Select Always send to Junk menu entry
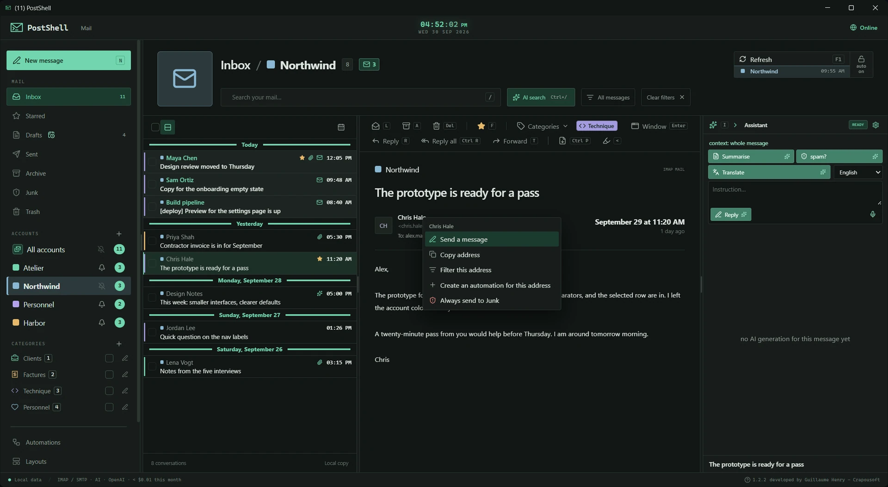The width and height of the screenshot is (888, 487). (492, 301)
